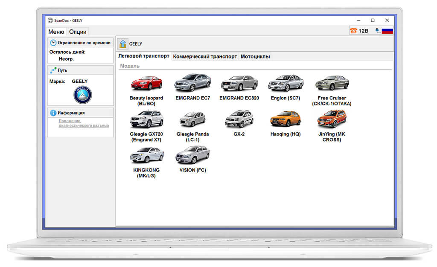437x267 pixels.
Task: Click the 'EMGRAND EC820' label text
Action: pyautogui.click(x=239, y=98)
